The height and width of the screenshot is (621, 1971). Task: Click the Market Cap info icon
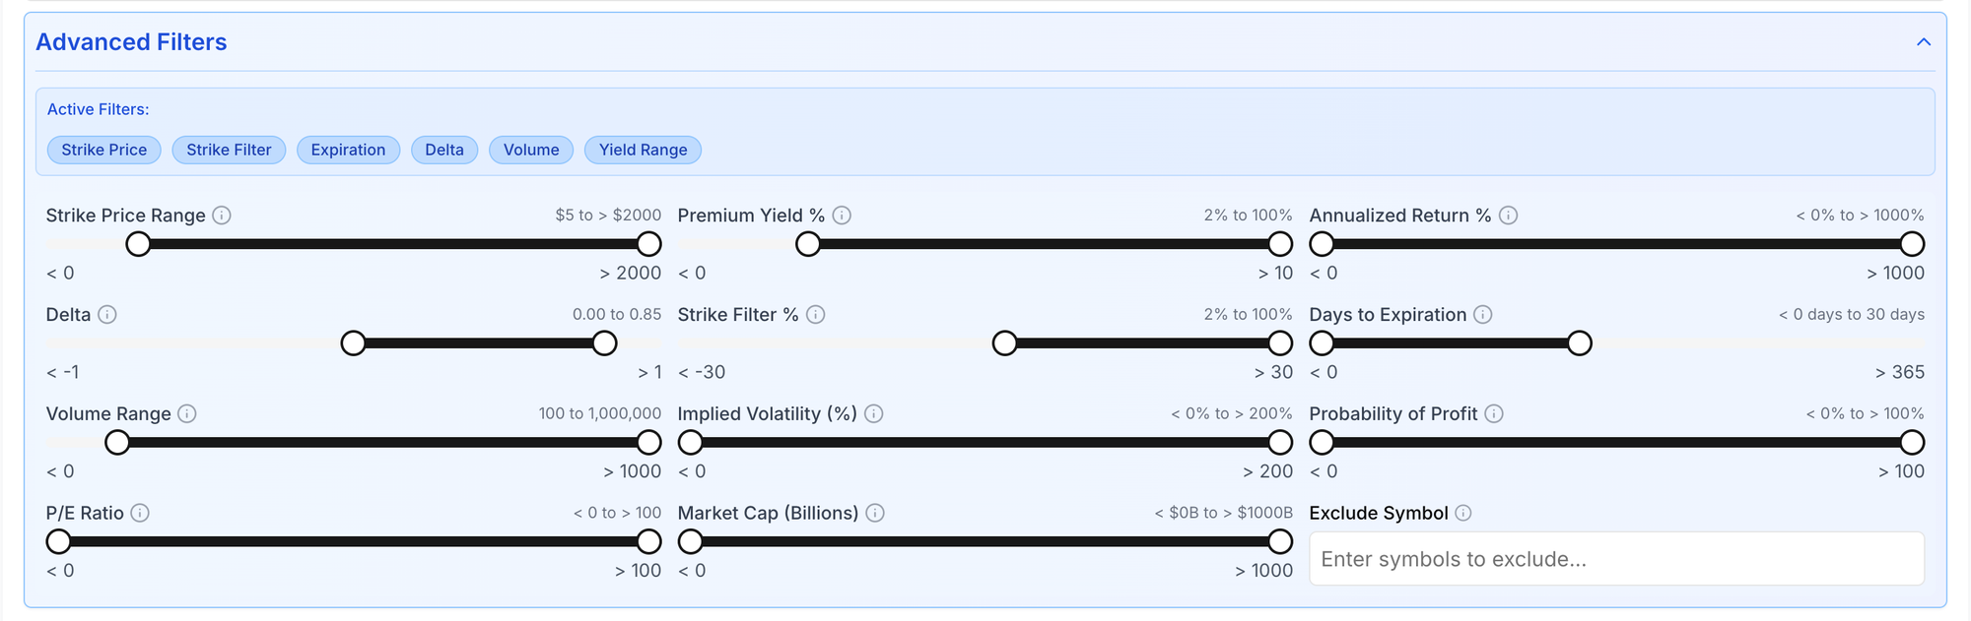(x=875, y=514)
